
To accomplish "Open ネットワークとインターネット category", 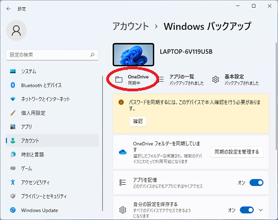I will 52,99.
